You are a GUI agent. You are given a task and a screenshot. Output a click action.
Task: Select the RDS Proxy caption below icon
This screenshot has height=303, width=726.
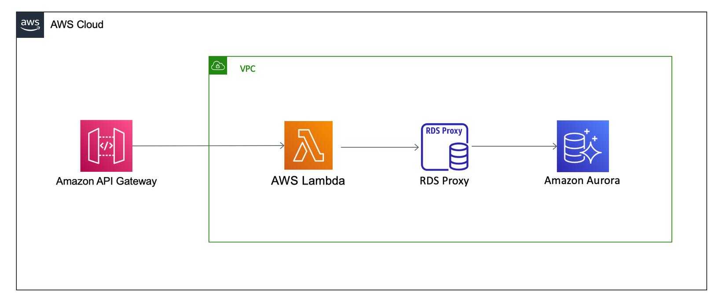444,181
